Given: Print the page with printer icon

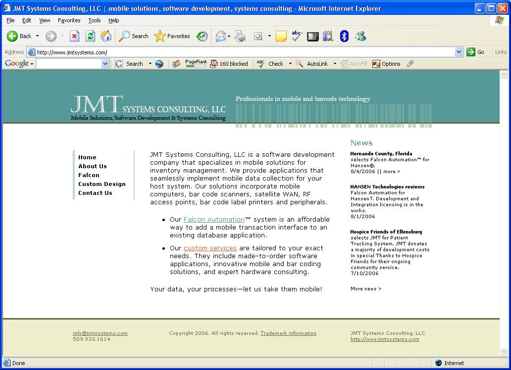Looking at the screenshot, I should point(241,36).
